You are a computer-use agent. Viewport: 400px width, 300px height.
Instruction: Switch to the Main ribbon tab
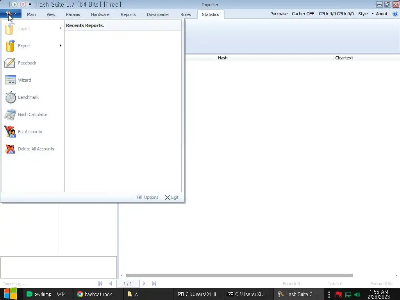[x=31, y=14]
